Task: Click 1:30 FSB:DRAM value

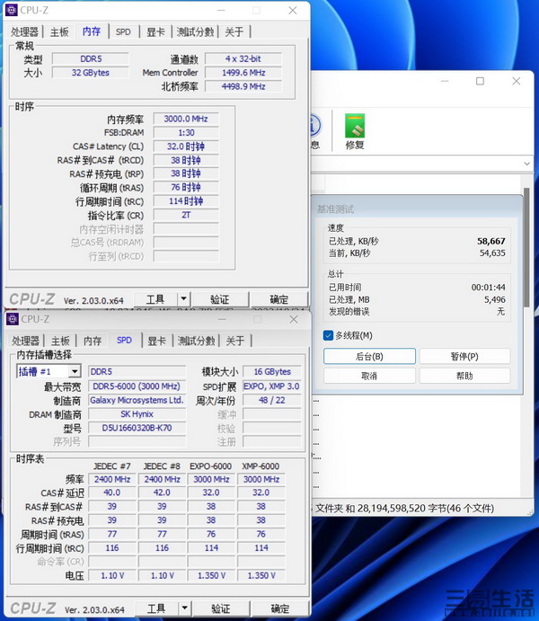Action: (186, 133)
